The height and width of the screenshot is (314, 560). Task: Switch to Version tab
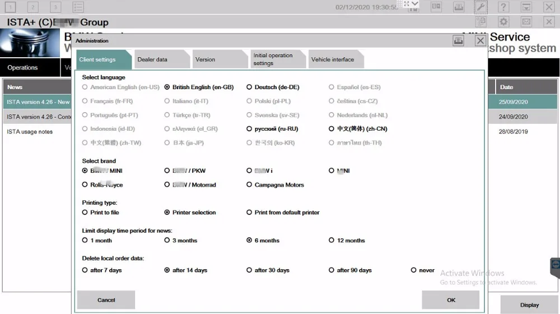(220, 59)
